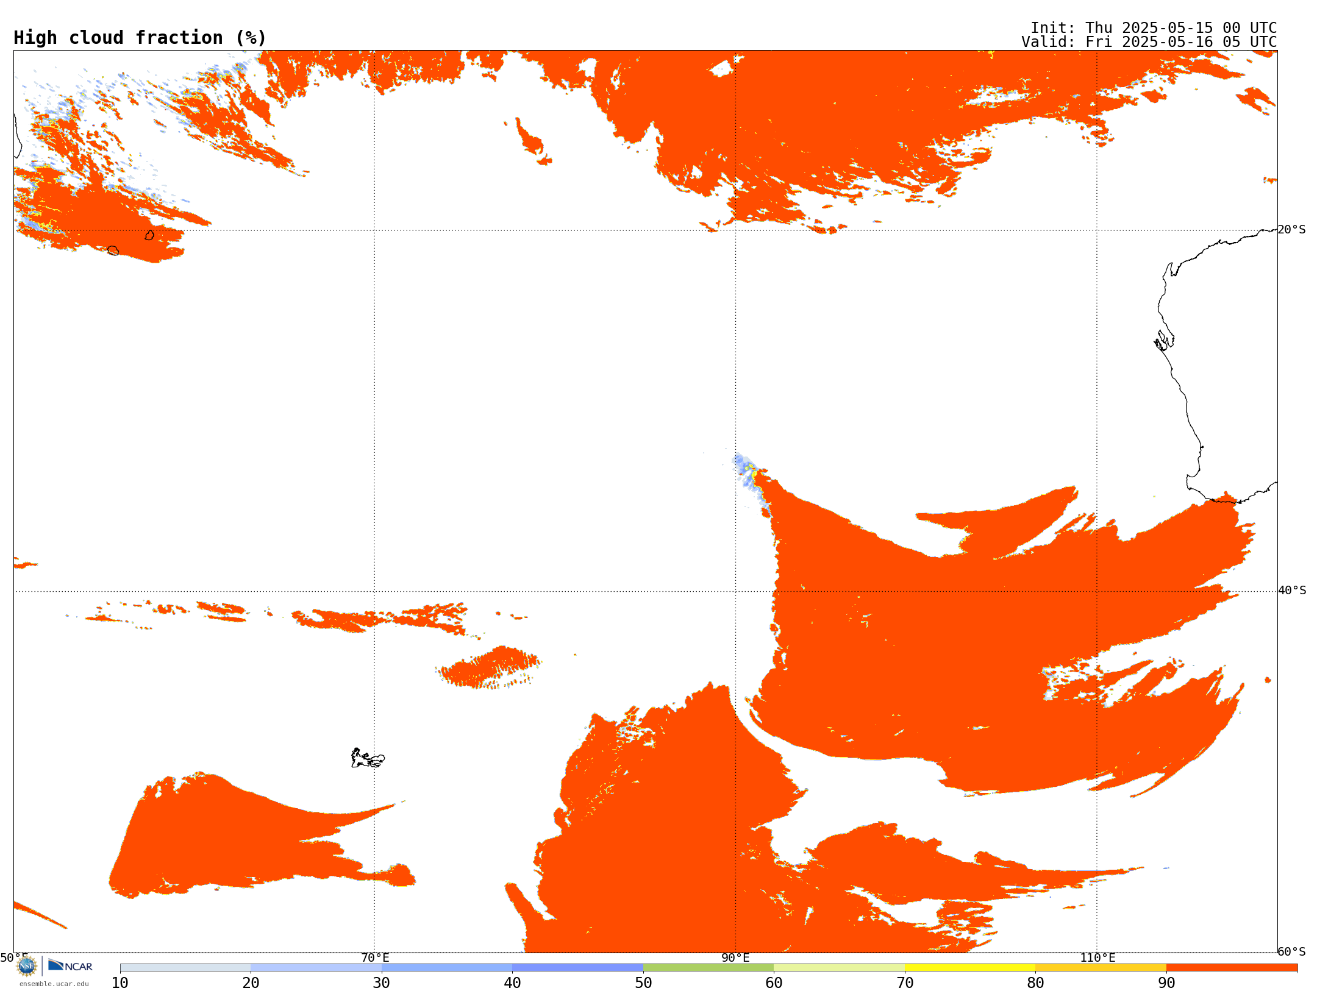Click the colorbar tick label 60
Image resolution: width=1317 pixels, height=991 pixels.
(x=774, y=983)
